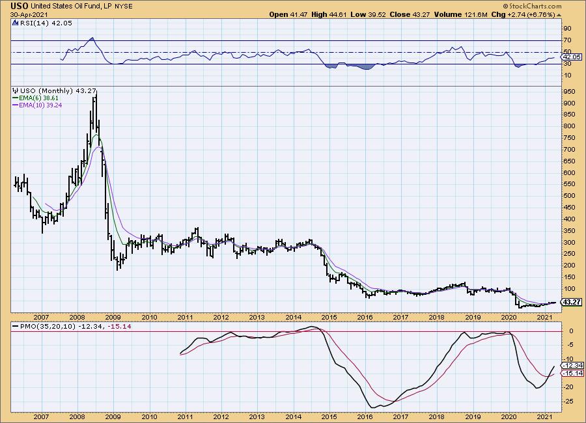
Task: Click the RSI(14) indicator icon
Action: click(15, 23)
